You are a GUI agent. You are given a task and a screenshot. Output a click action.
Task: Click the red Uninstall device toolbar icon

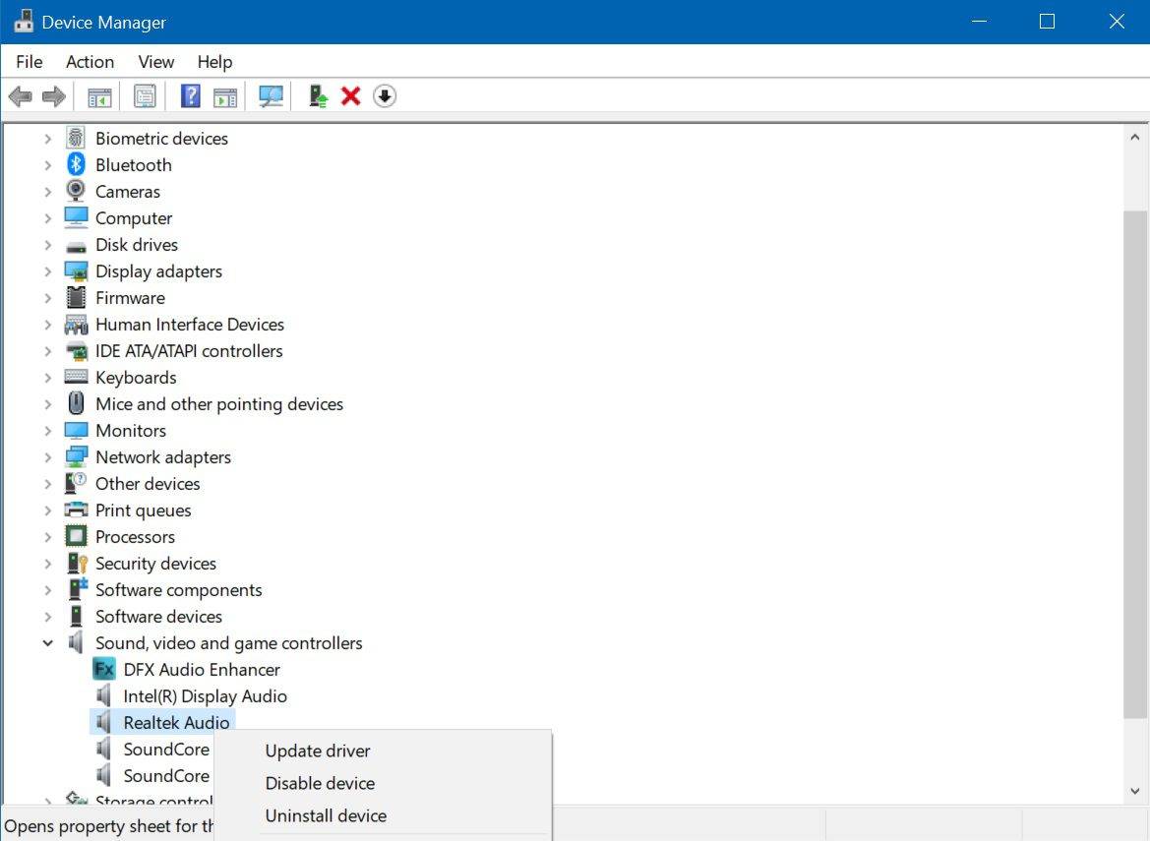[x=350, y=95]
